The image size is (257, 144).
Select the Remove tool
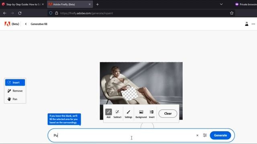pyautogui.click(x=15, y=91)
